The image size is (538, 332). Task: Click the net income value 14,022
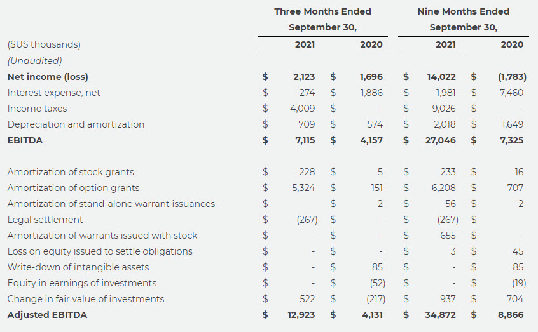click(x=441, y=77)
